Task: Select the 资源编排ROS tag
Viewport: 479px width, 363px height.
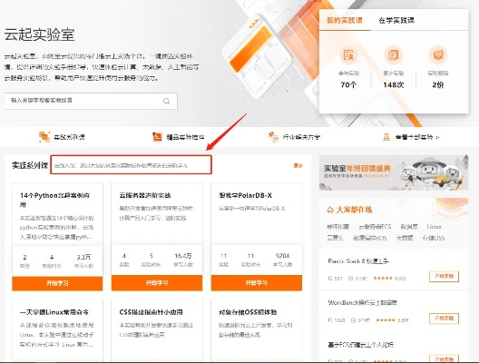Action: pos(370,238)
